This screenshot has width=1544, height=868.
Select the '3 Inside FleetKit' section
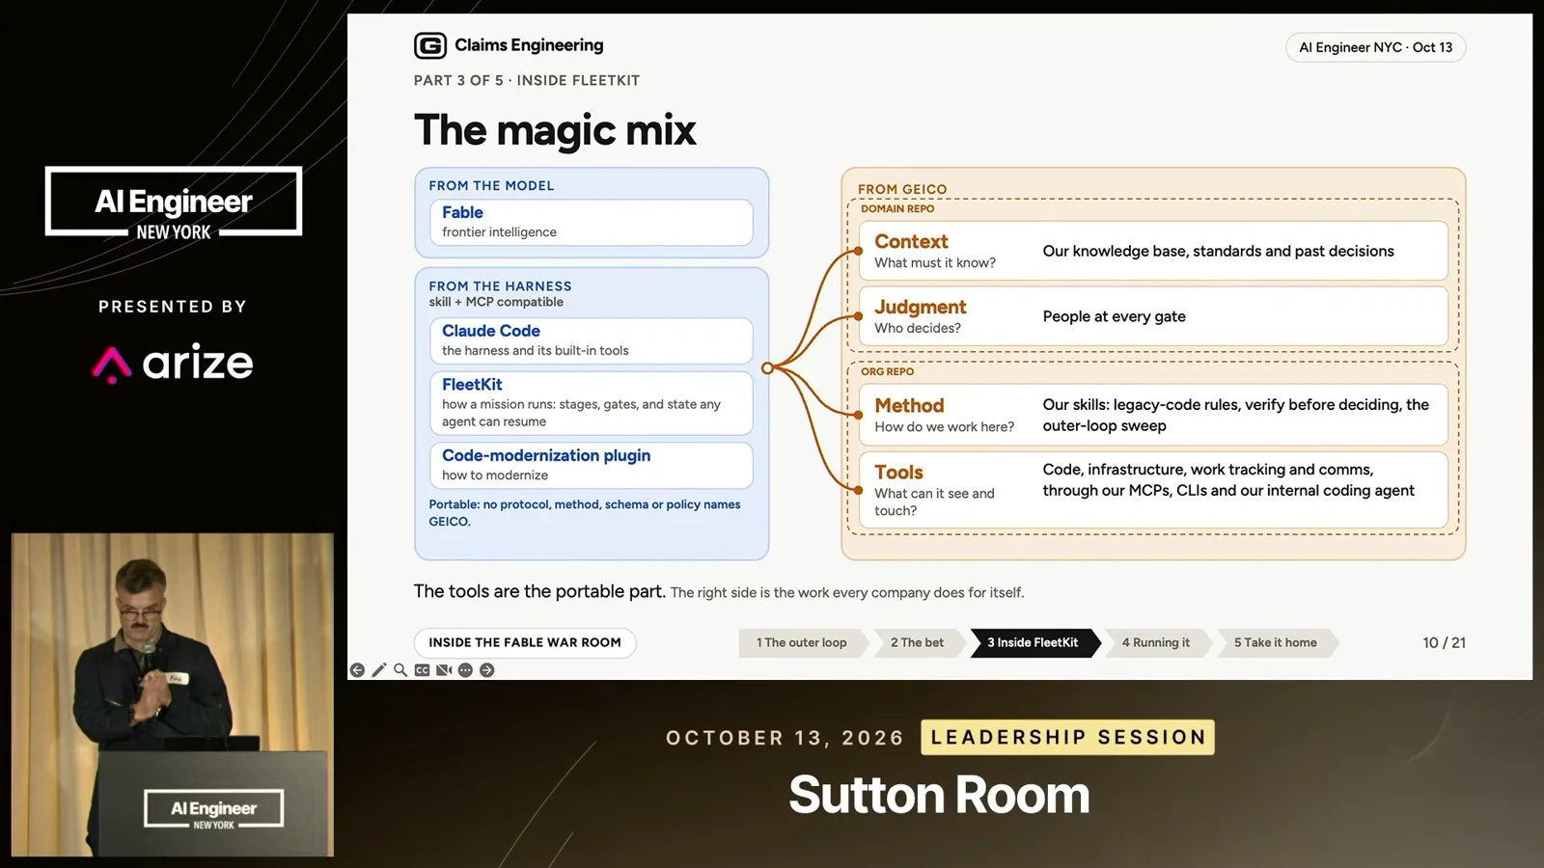point(1034,643)
